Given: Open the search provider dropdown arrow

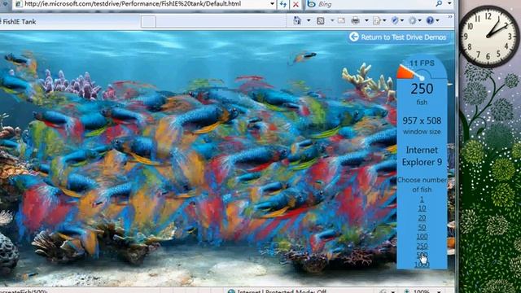Looking at the screenshot, I should click(x=449, y=3).
